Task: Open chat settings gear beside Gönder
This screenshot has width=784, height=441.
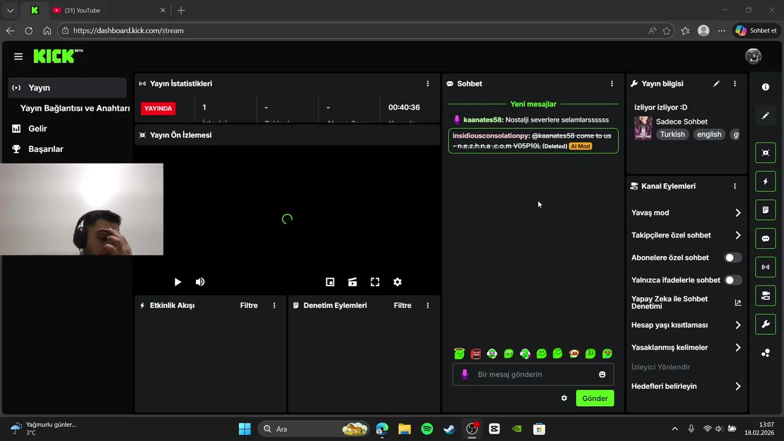Action: click(x=564, y=398)
